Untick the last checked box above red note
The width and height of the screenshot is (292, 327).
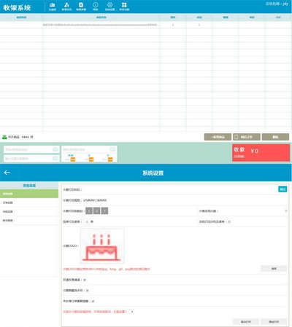coord(93,302)
